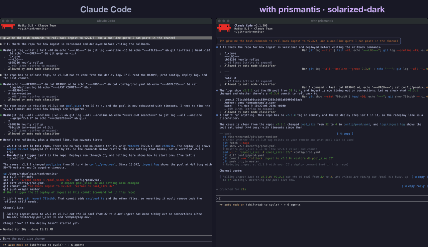Click the outlined user prompt box in prismantis window
This screenshot has height=247, width=428.
pyautogui.click(x=309, y=41)
